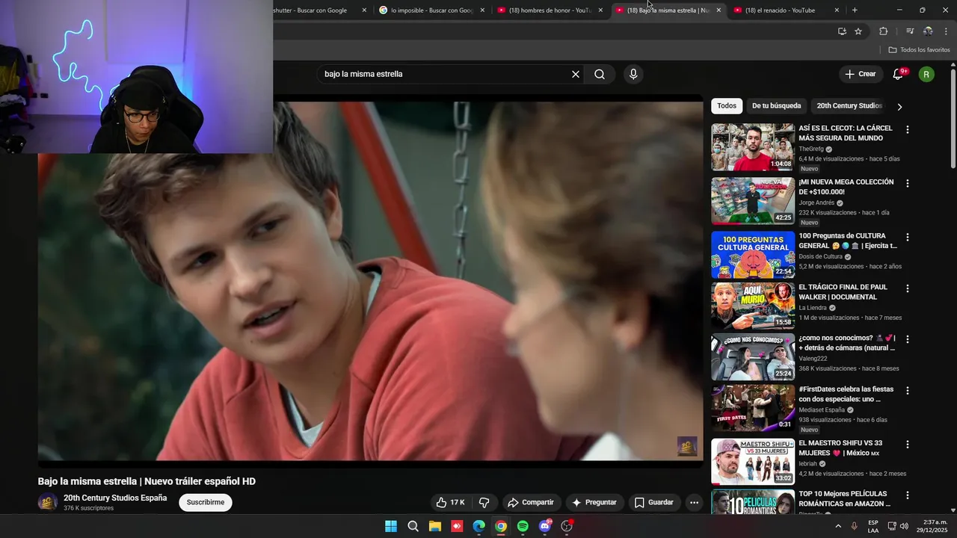The width and height of the screenshot is (957, 538).
Task: Click the main video player
Action: point(370,280)
